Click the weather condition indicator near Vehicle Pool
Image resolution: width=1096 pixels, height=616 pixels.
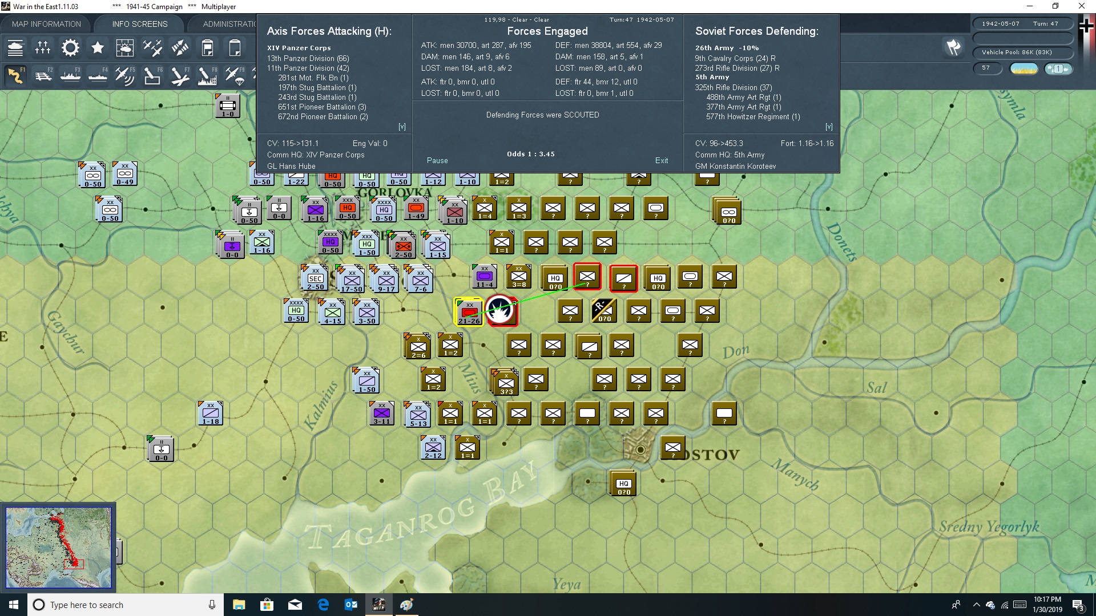point(1025,68)
